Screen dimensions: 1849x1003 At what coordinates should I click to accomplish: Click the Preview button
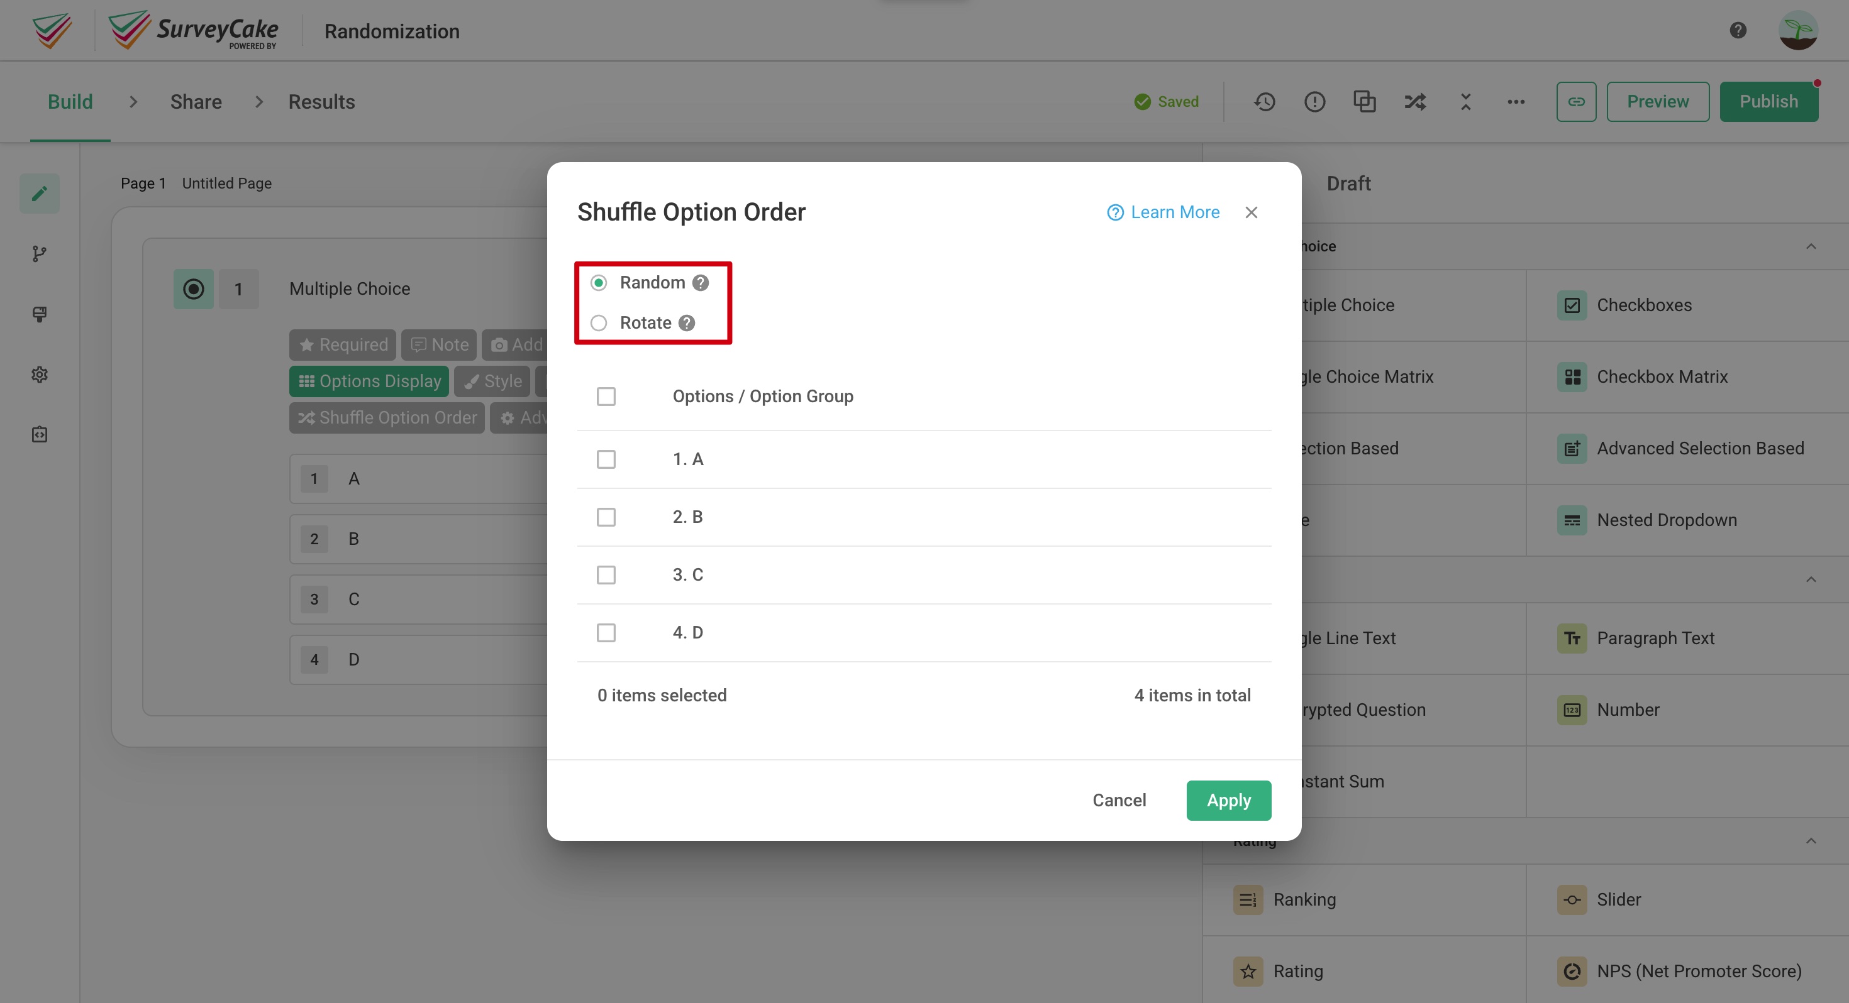(x=1657, y=102)
